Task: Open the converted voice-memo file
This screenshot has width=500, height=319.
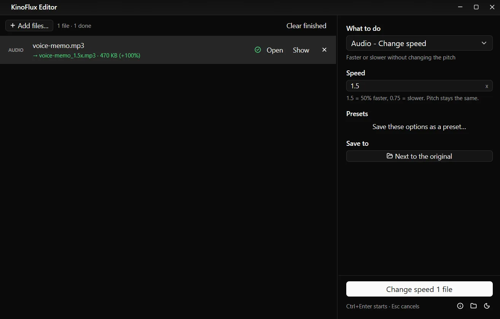Action: pyautogui.click(x=275, y=50)
